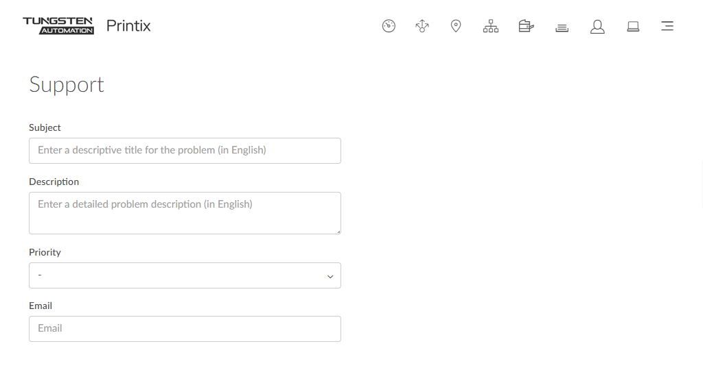Click the Support page heading
The image size is (703, 370).
click(67, 84)
